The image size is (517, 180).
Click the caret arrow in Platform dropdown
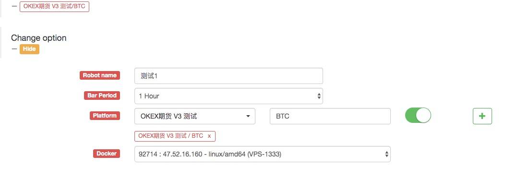[248, 116]
